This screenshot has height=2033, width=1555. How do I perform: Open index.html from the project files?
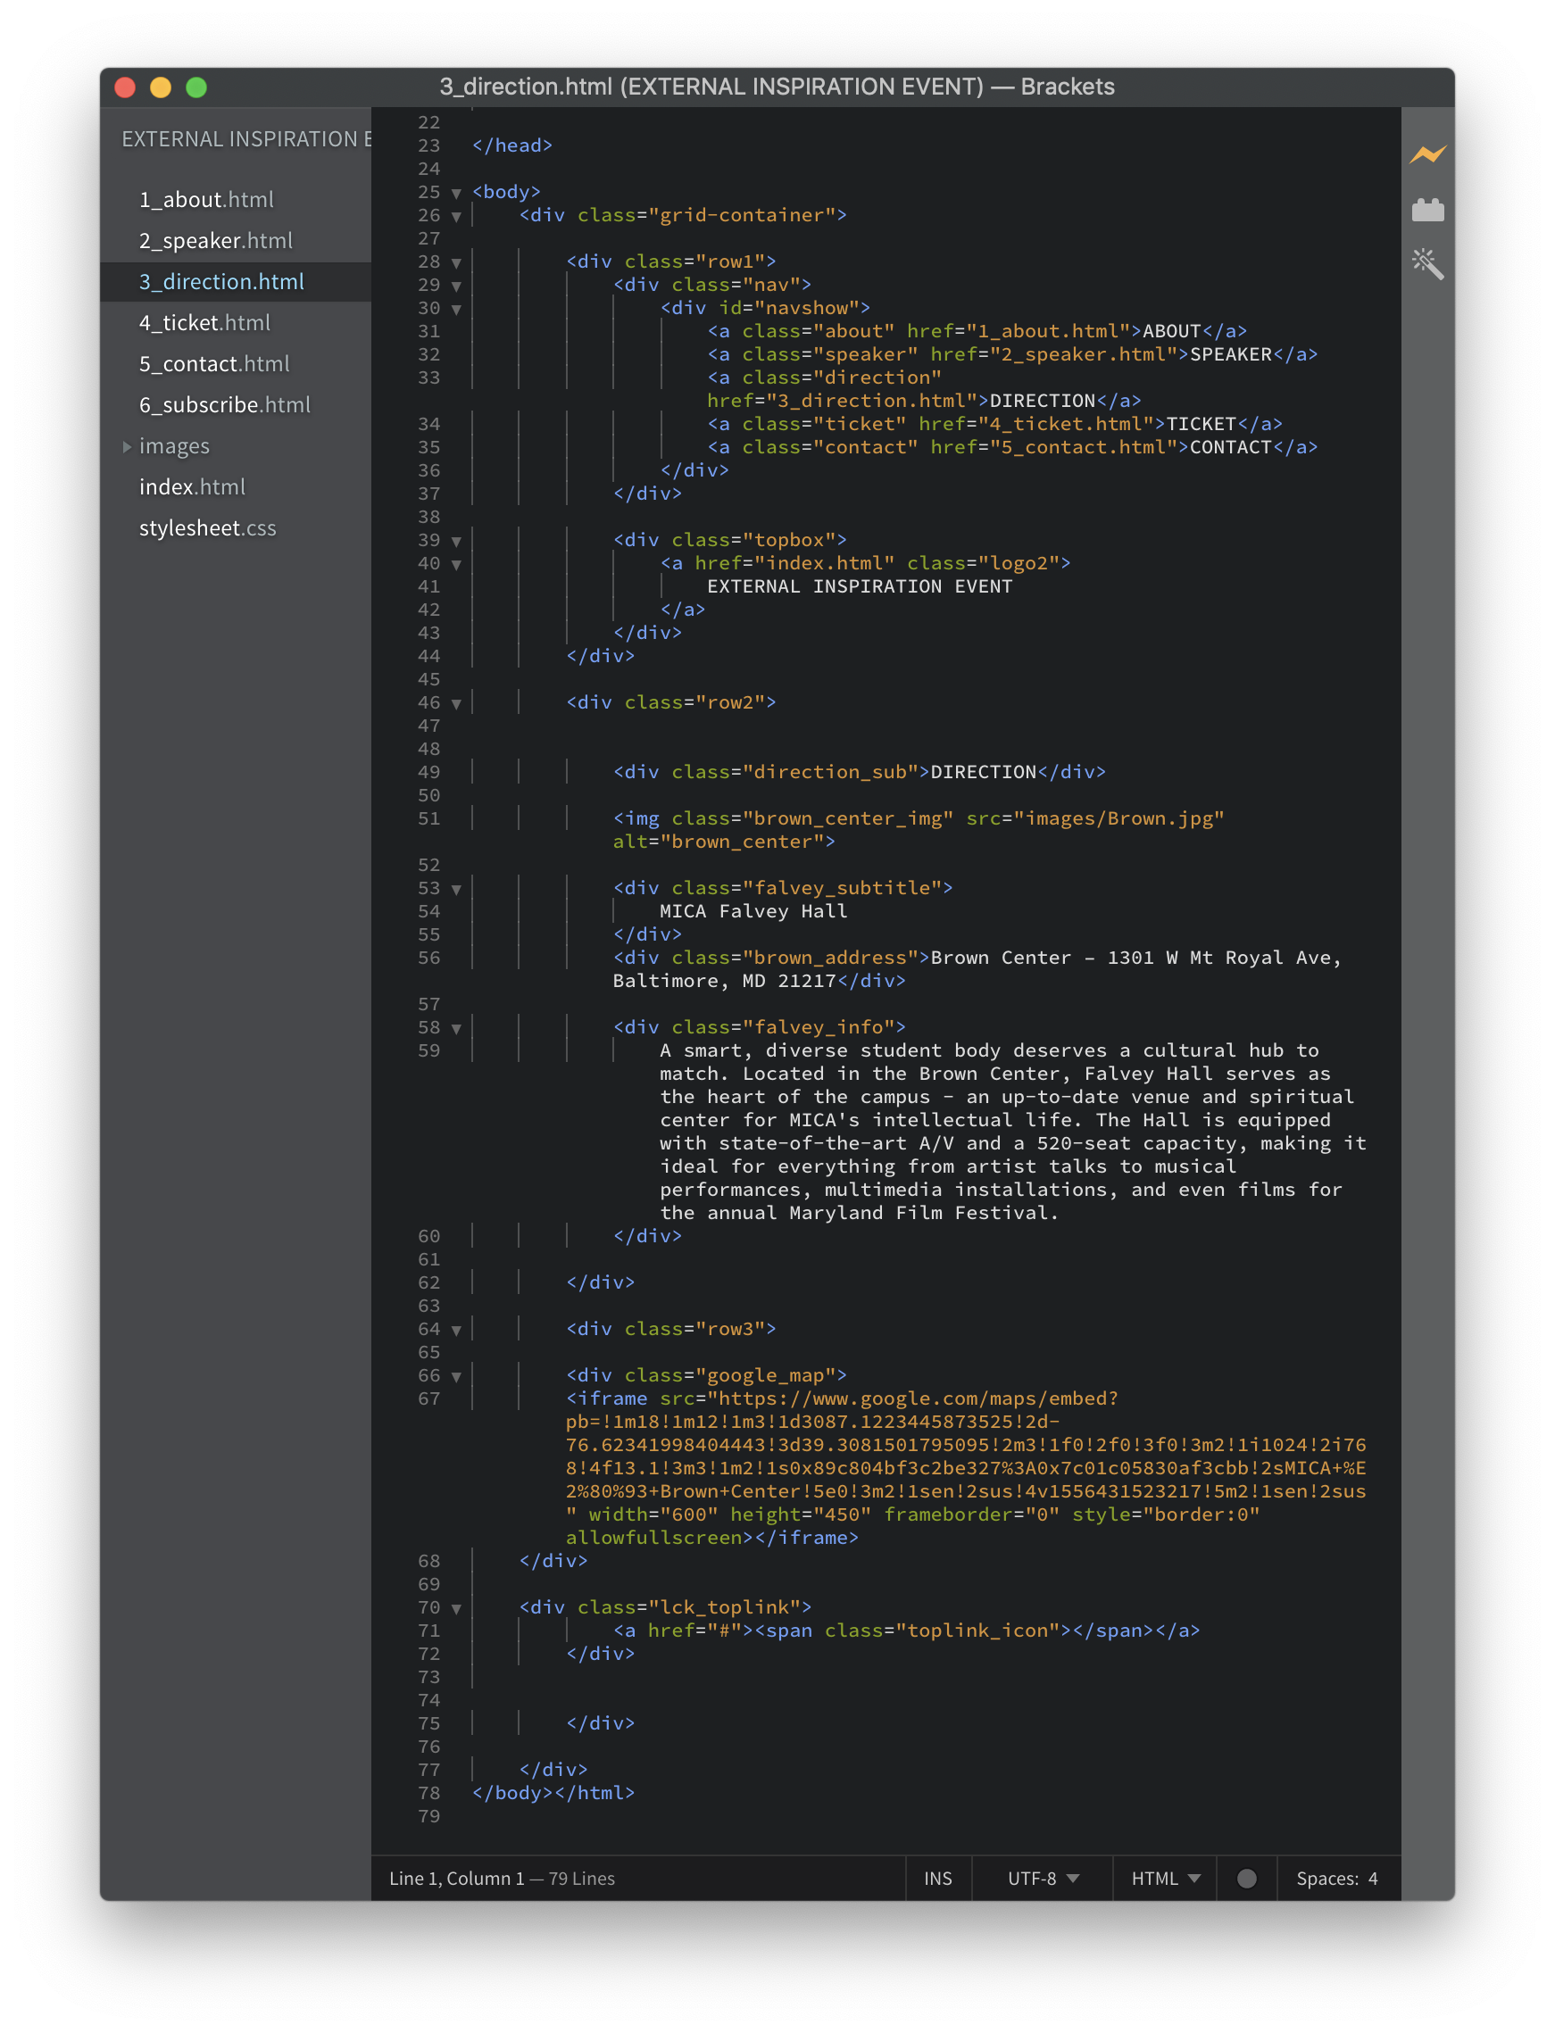tap(192, 486)
